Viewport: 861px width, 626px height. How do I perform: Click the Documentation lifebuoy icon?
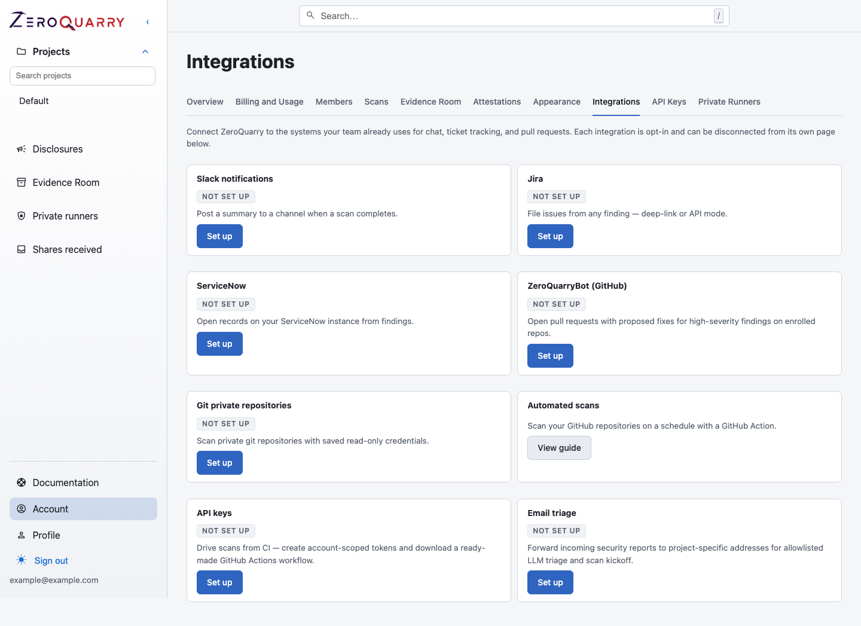coord(22,483)
